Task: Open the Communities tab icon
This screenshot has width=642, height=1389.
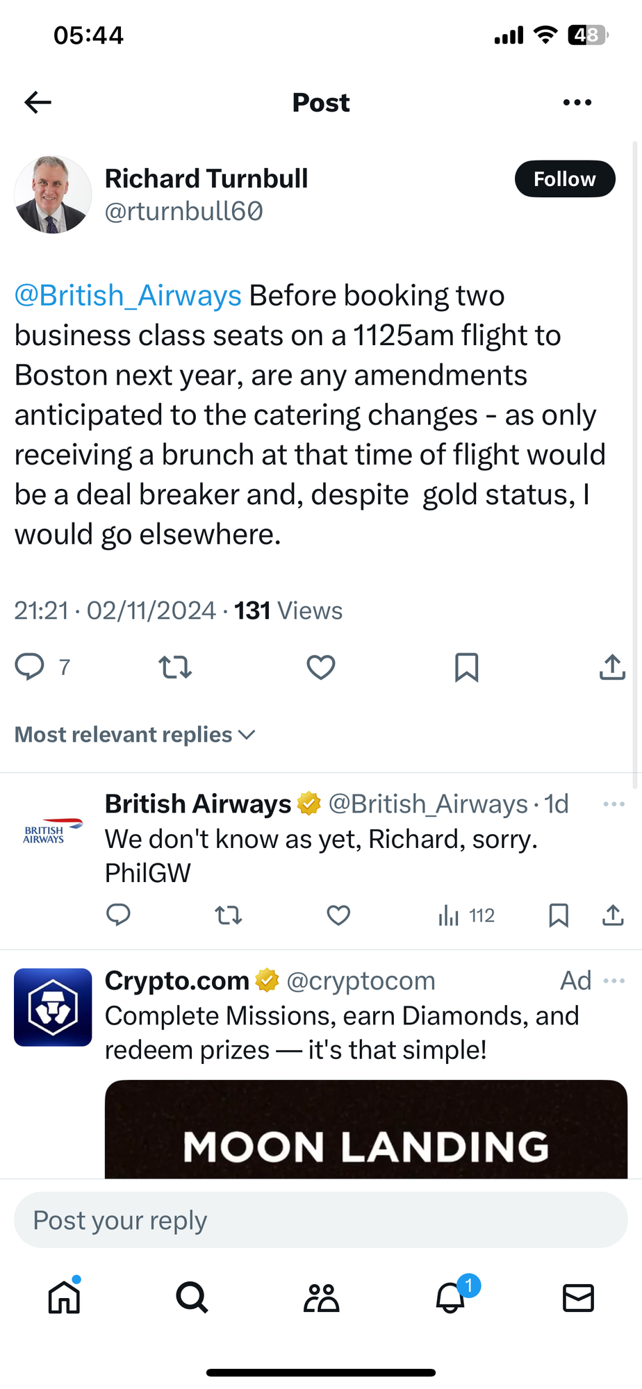Action: coord(321,1297)
